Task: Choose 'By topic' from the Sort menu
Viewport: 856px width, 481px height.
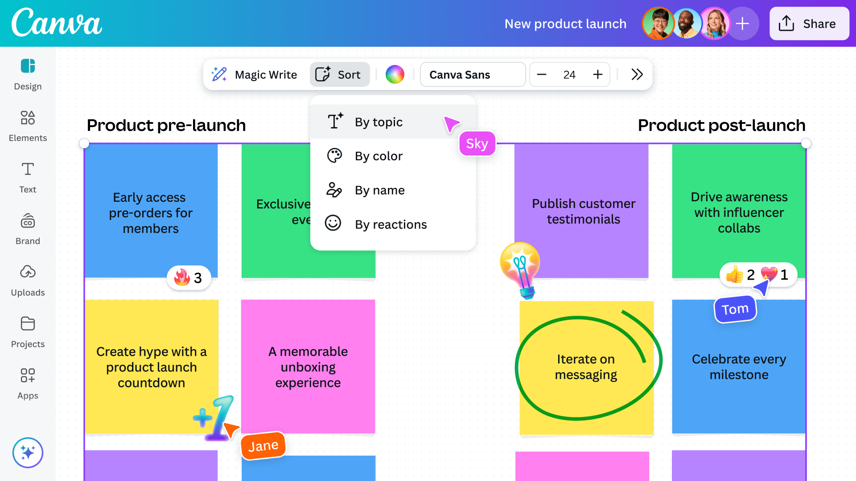Action: [x=378, y=122]
